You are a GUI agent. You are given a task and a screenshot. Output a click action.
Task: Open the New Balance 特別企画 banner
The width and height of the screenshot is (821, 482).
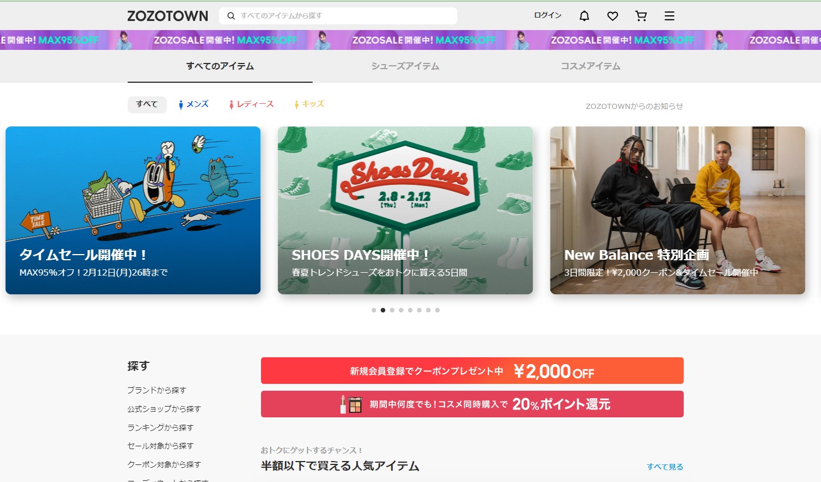pos(677,210)
